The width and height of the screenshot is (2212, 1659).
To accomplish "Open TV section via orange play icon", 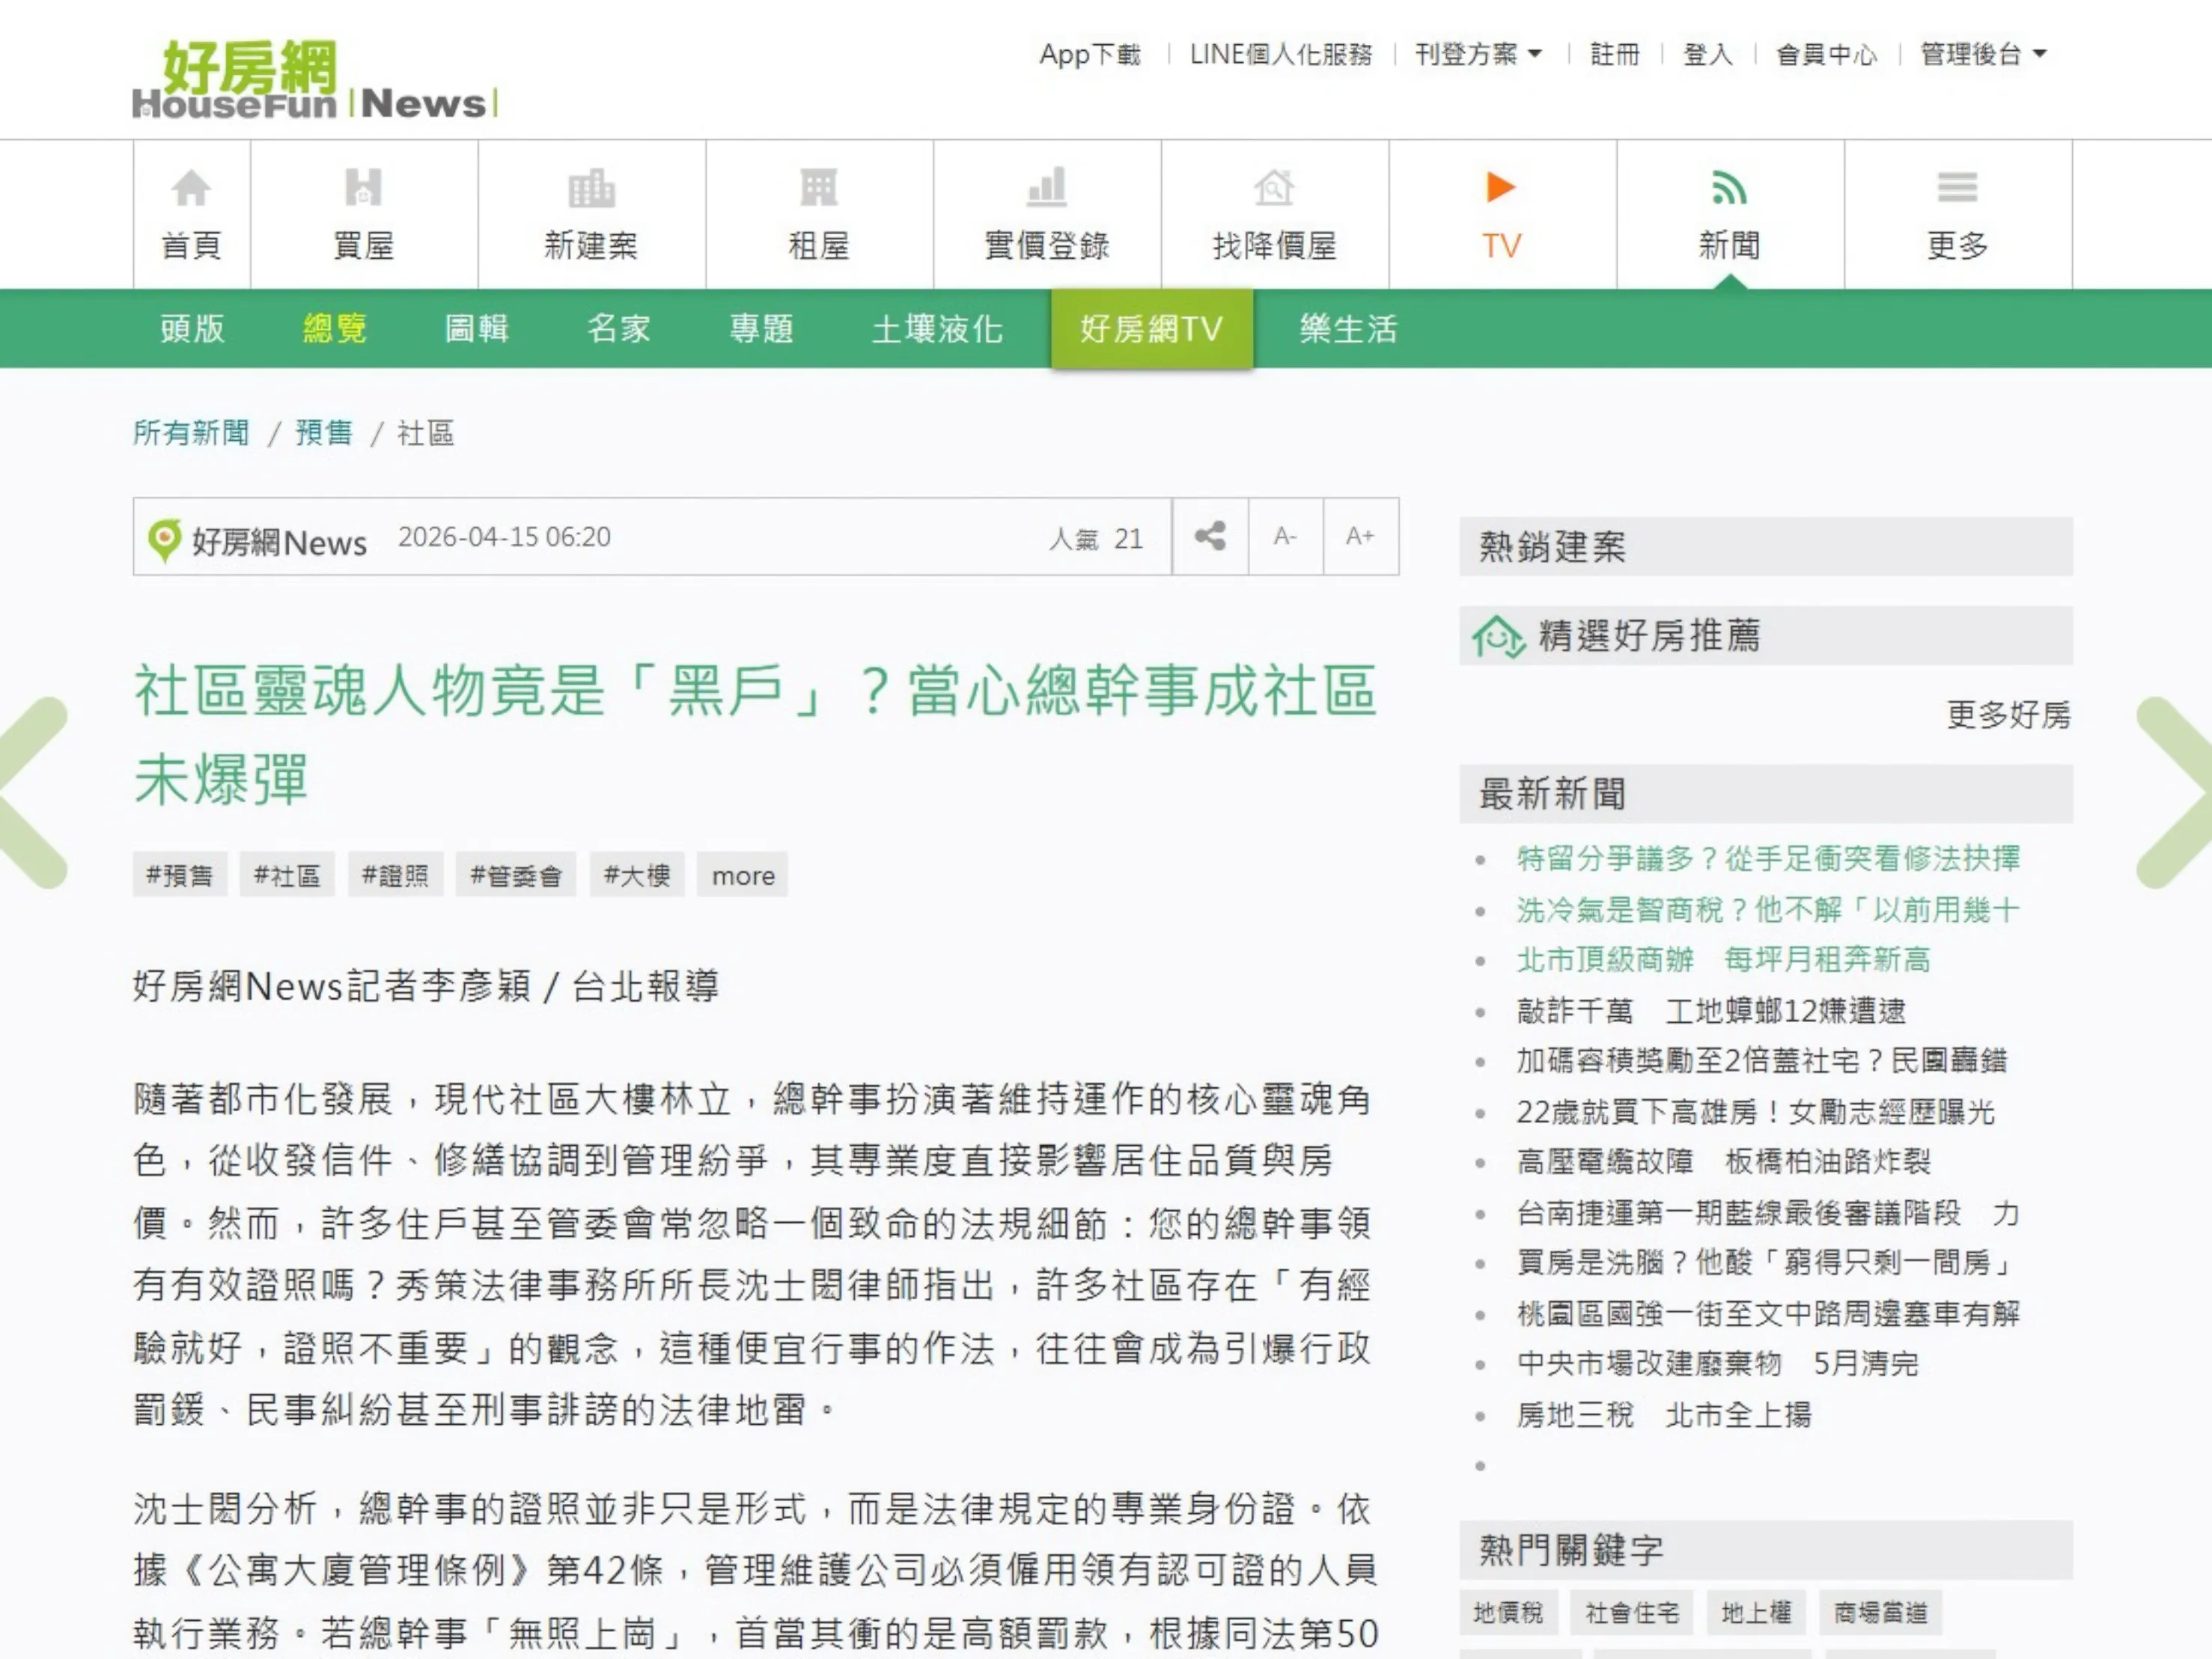I will pyautogui.click(x=1499, y=187).
